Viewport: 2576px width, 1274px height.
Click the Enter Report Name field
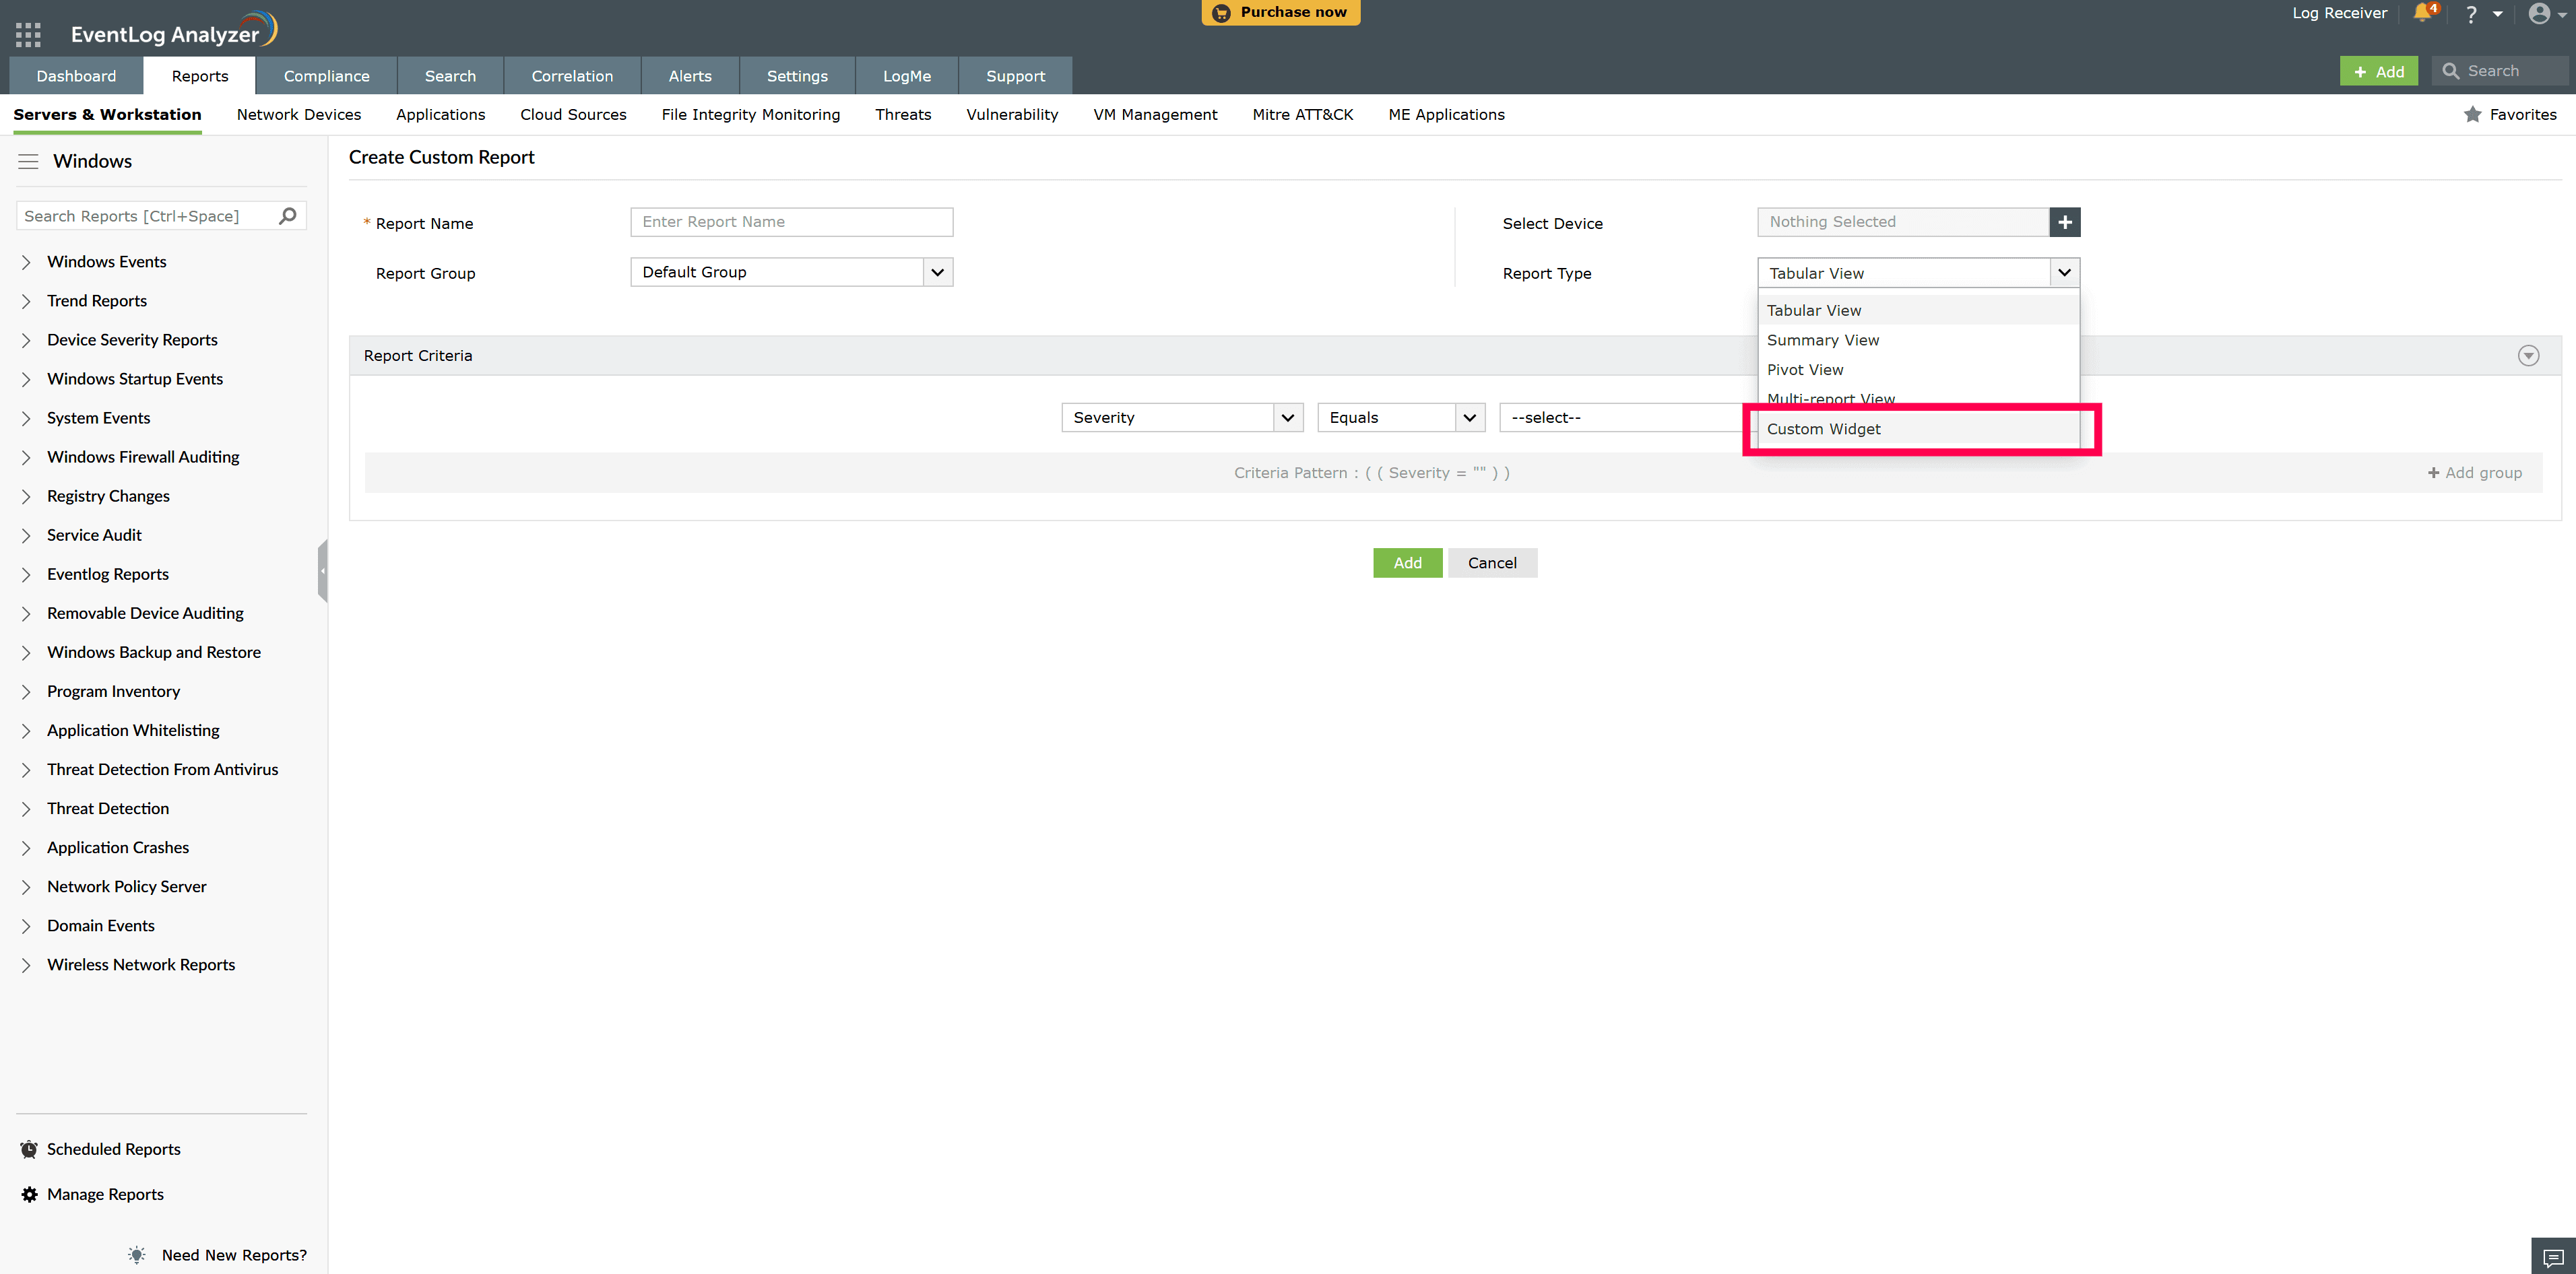pyautogui.click(x=791, y=222)
